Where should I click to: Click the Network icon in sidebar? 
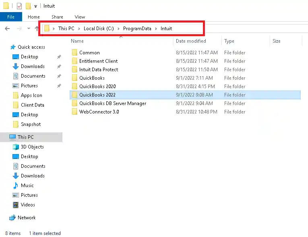[x=12, y=218]
